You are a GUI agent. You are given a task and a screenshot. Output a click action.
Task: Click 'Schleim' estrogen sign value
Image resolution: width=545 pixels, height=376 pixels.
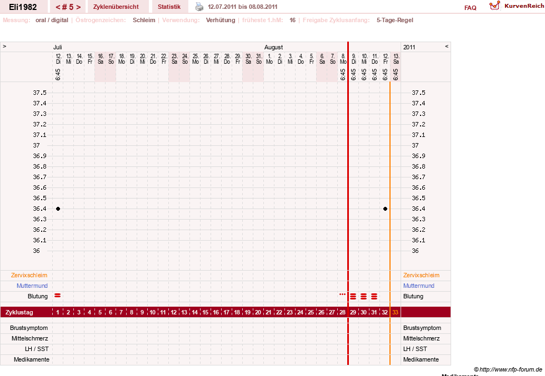(x=144, y=20)
